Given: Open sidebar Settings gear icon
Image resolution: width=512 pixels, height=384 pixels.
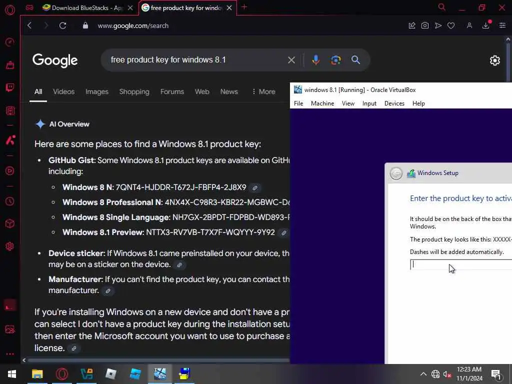Looking at the screenshot, I should (x=10, y=246).
